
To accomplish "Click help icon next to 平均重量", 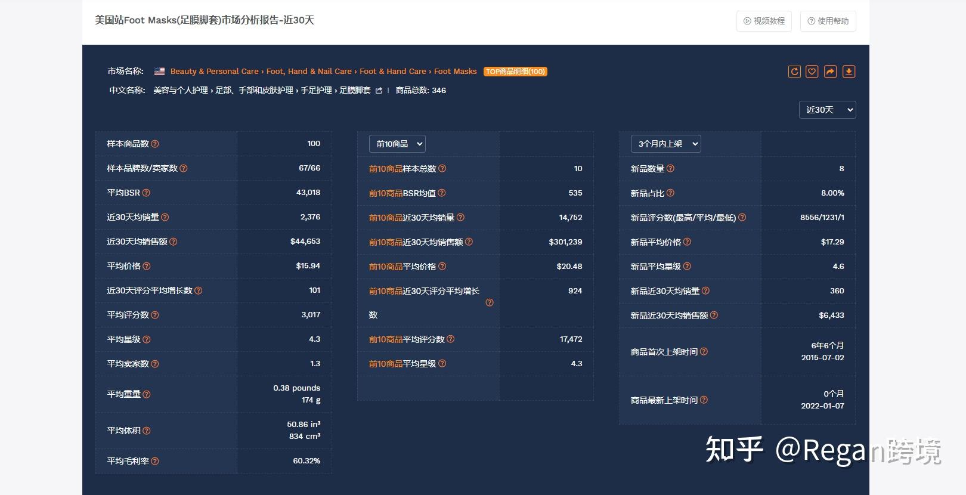I will [147, 394].
